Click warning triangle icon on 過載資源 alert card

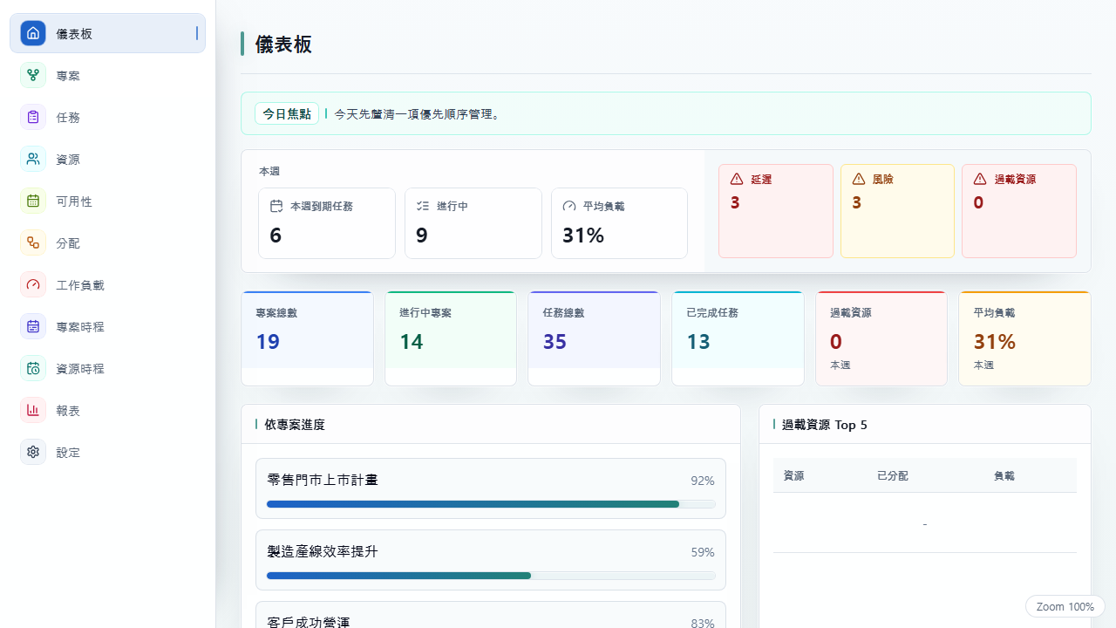(x=980, y=179)
